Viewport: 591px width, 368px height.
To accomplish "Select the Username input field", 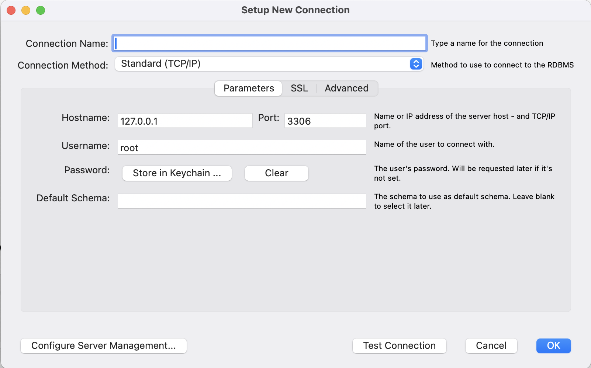I will pos(242,147).
